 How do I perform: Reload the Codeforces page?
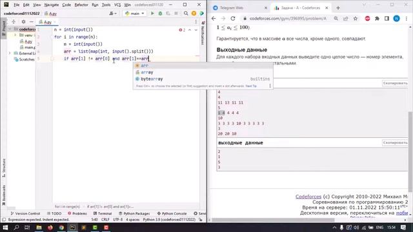[x=233, y=19]
